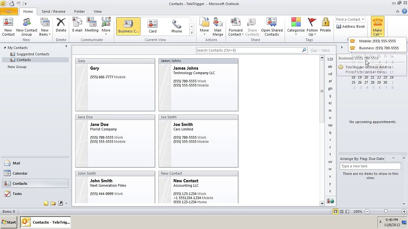408x229 pixels.
Task: Open Notes from the navigation pane icons
Action: (x=46, y=203)
